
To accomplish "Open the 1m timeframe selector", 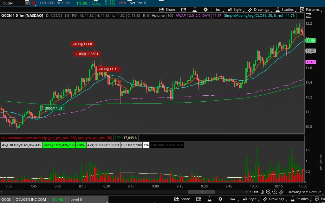I will pyautogui.click(x=218, y=10).
